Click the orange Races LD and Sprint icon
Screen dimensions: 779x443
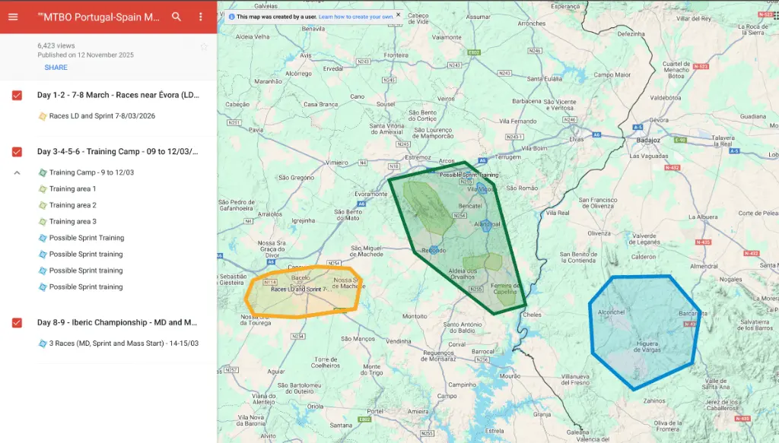pyautogui.click(x=43, y=116)
